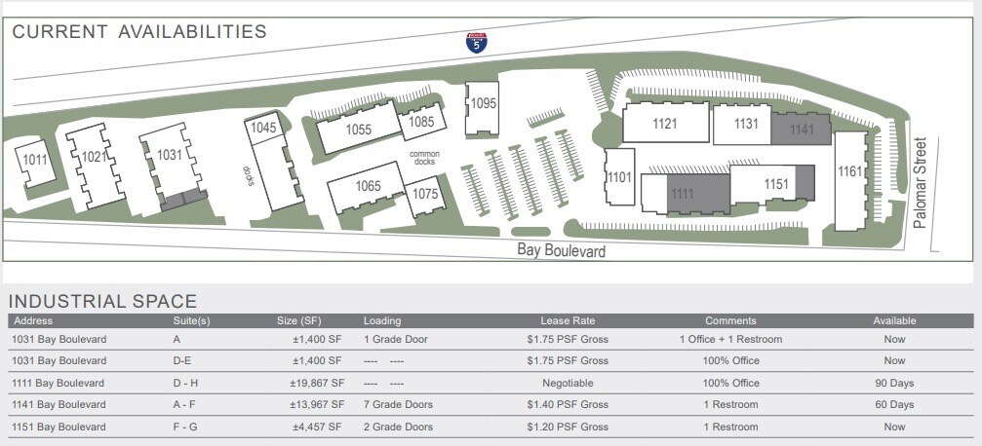The width and height of the screenshot is (982, 446).
Task: Click the Address column header
Action: tap(34, 320)
